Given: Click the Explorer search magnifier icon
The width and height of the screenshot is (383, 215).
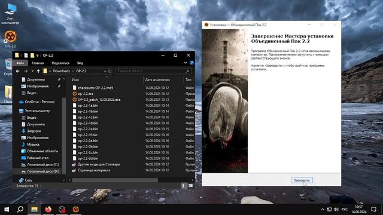Looking at the screenshot, I should click(187, 71).
